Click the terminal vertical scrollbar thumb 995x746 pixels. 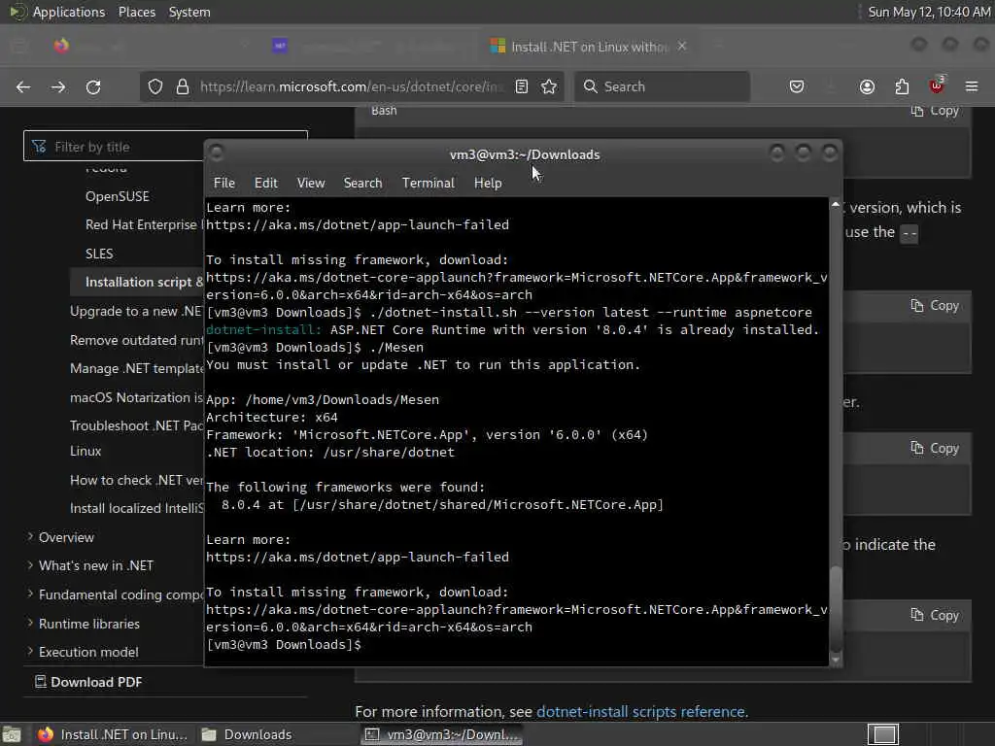836,608
